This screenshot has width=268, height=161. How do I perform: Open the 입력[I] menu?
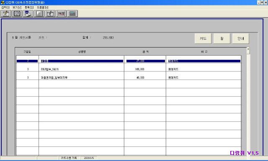5,8
